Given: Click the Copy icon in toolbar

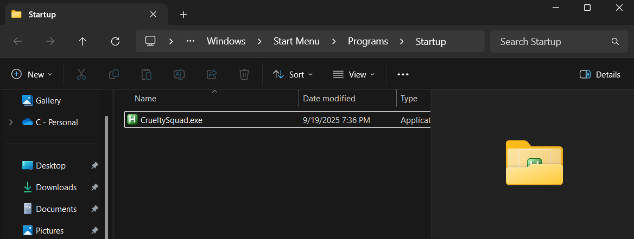Looking at the screenshot, I should click(x=114, y=75).
